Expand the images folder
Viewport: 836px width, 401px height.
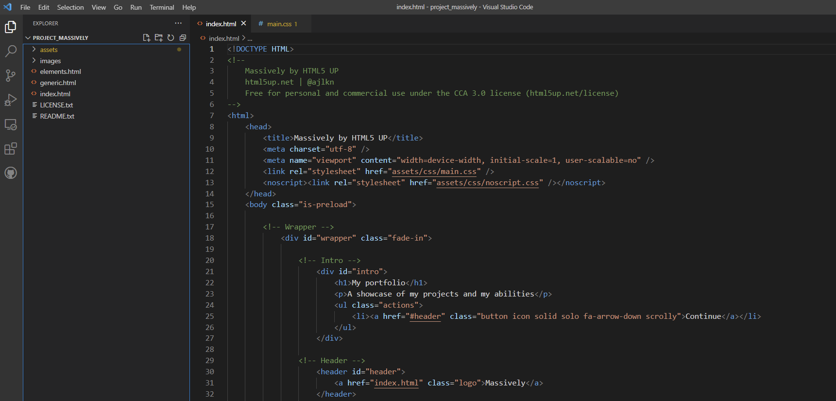[x=50, y=61]
